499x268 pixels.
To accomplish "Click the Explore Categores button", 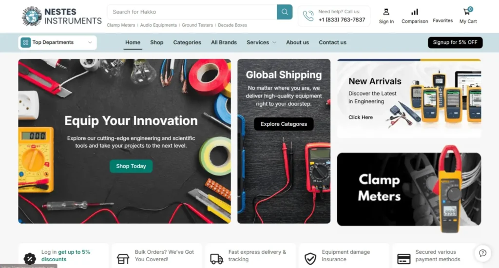I will 284,124.
